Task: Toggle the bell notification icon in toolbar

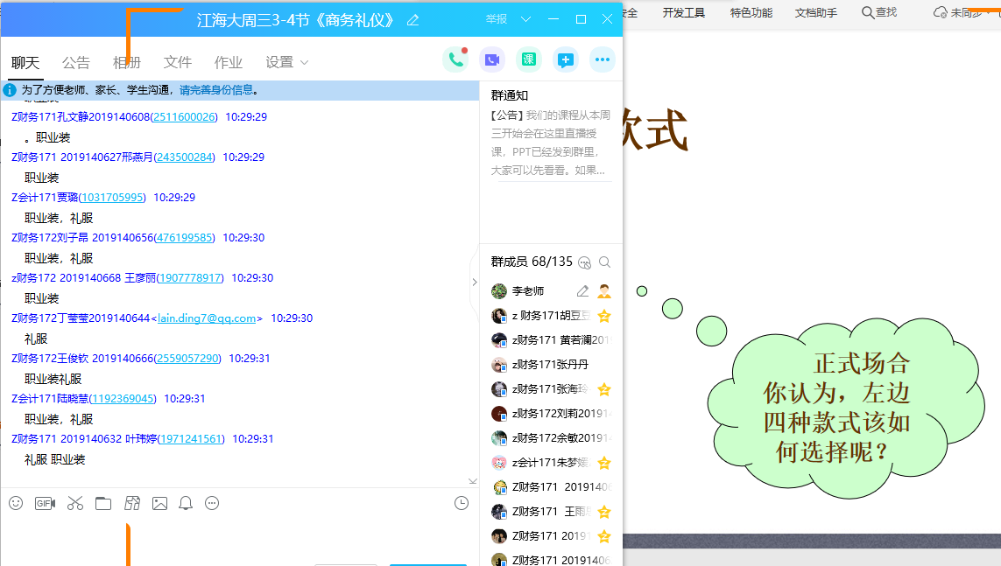Action: pyautogui.click(x=186, y=503)
